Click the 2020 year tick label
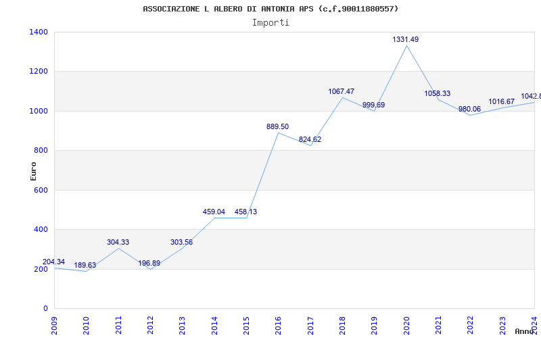 (x=406, y=325)
